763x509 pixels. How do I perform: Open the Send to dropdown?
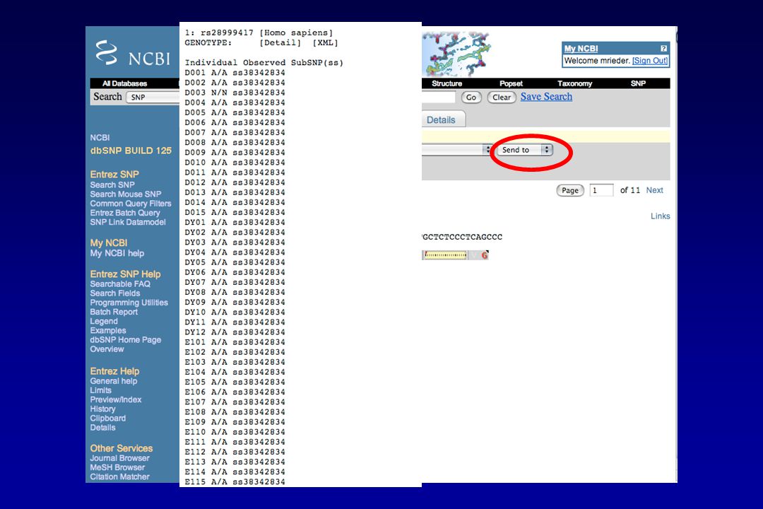click(x=524, y=150)
